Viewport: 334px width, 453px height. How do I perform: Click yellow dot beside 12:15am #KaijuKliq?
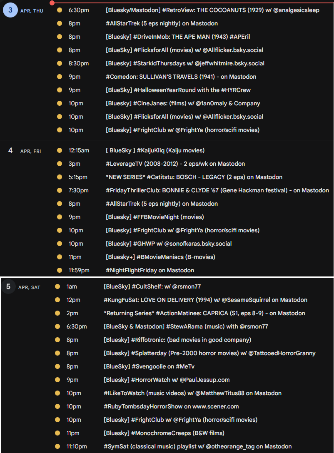60,150
